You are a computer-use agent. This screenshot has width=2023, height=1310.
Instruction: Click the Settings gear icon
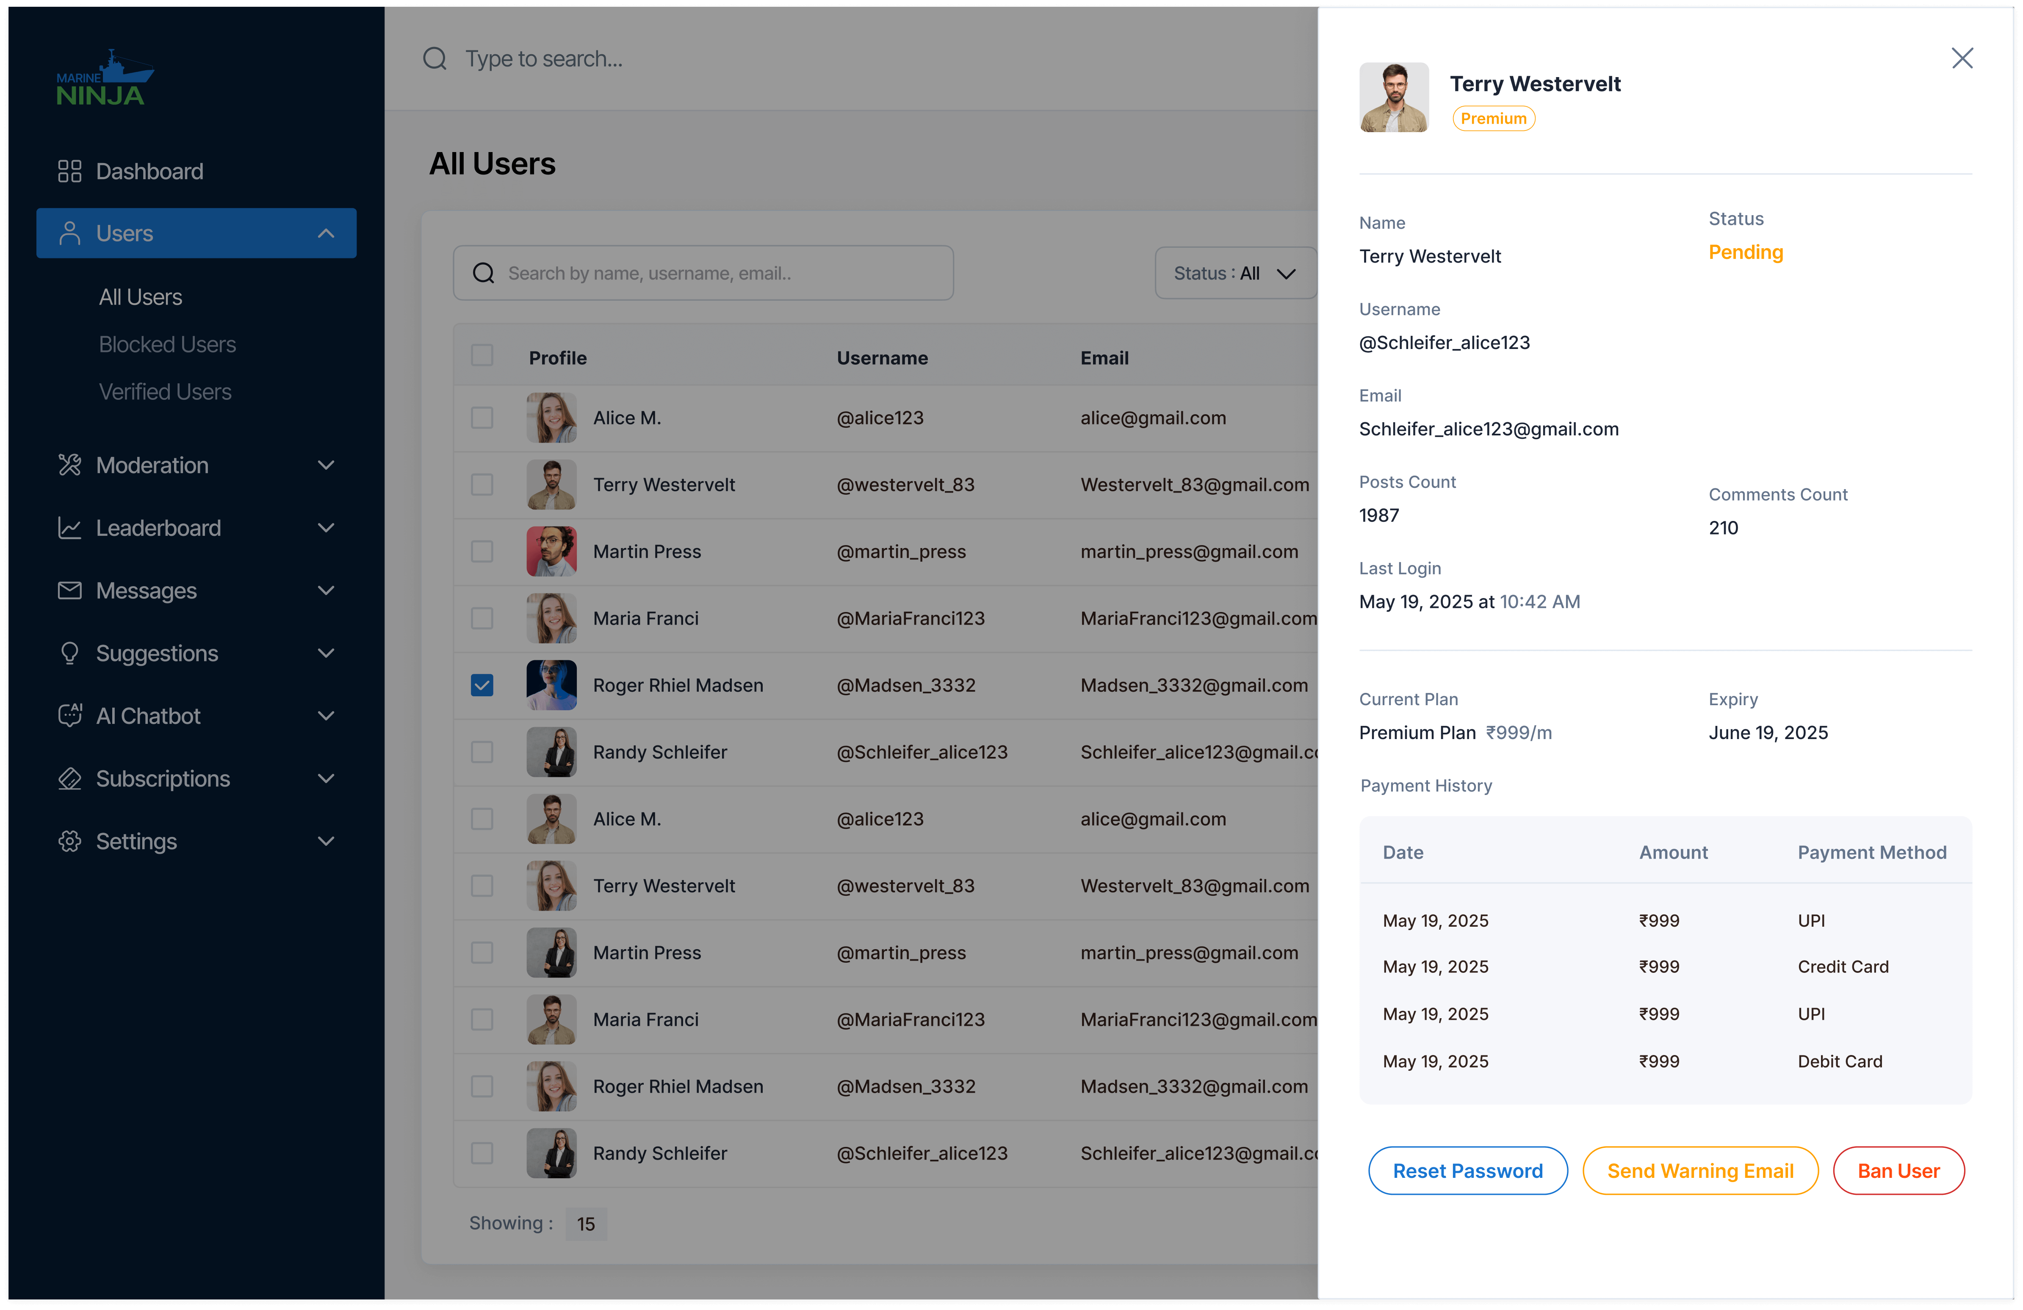[70, 841]
